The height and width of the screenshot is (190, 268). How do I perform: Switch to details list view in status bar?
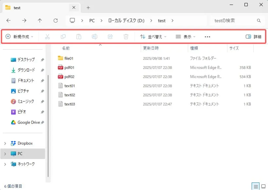pos(256,186)
